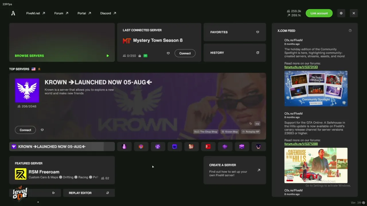Open the Favorites panel
Viewport: 367px width, 206px height.
(235, 32)
